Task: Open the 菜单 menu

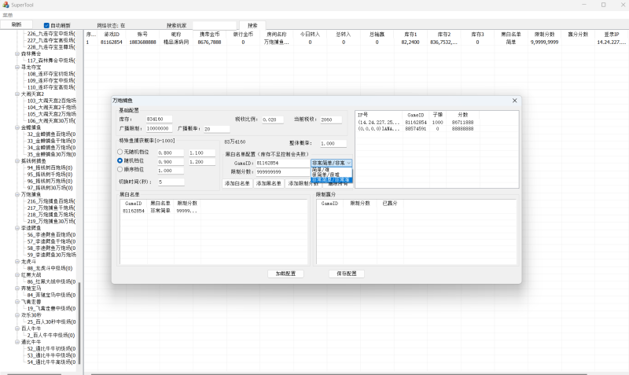Action: coord(7,15)
